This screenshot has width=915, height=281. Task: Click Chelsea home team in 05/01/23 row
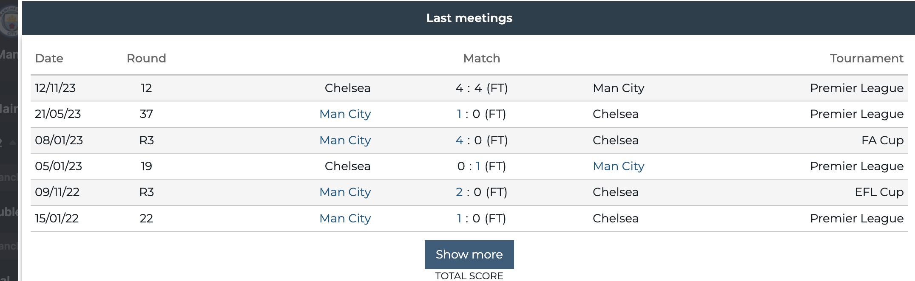pyautogui.click(x=347, y=166)
